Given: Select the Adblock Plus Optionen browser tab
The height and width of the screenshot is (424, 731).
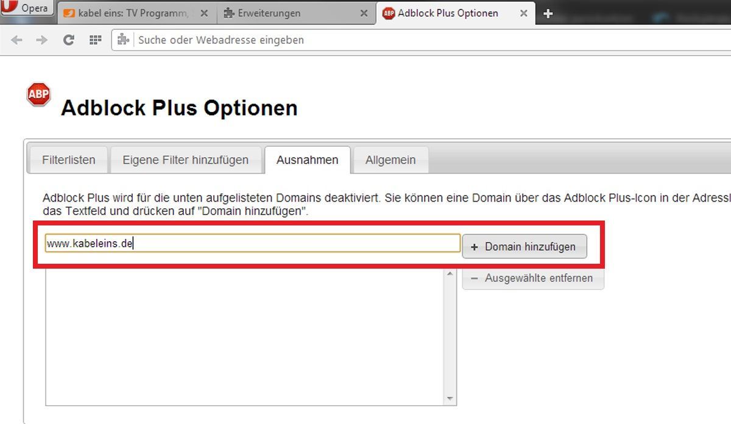Looking at the screenshot, I should (456, 13).
